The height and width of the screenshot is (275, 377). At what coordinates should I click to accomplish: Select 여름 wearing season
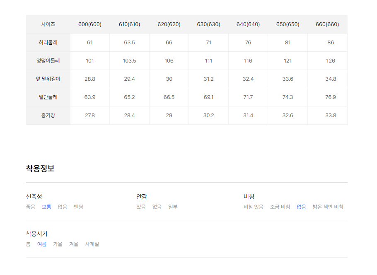click(42, 244)
